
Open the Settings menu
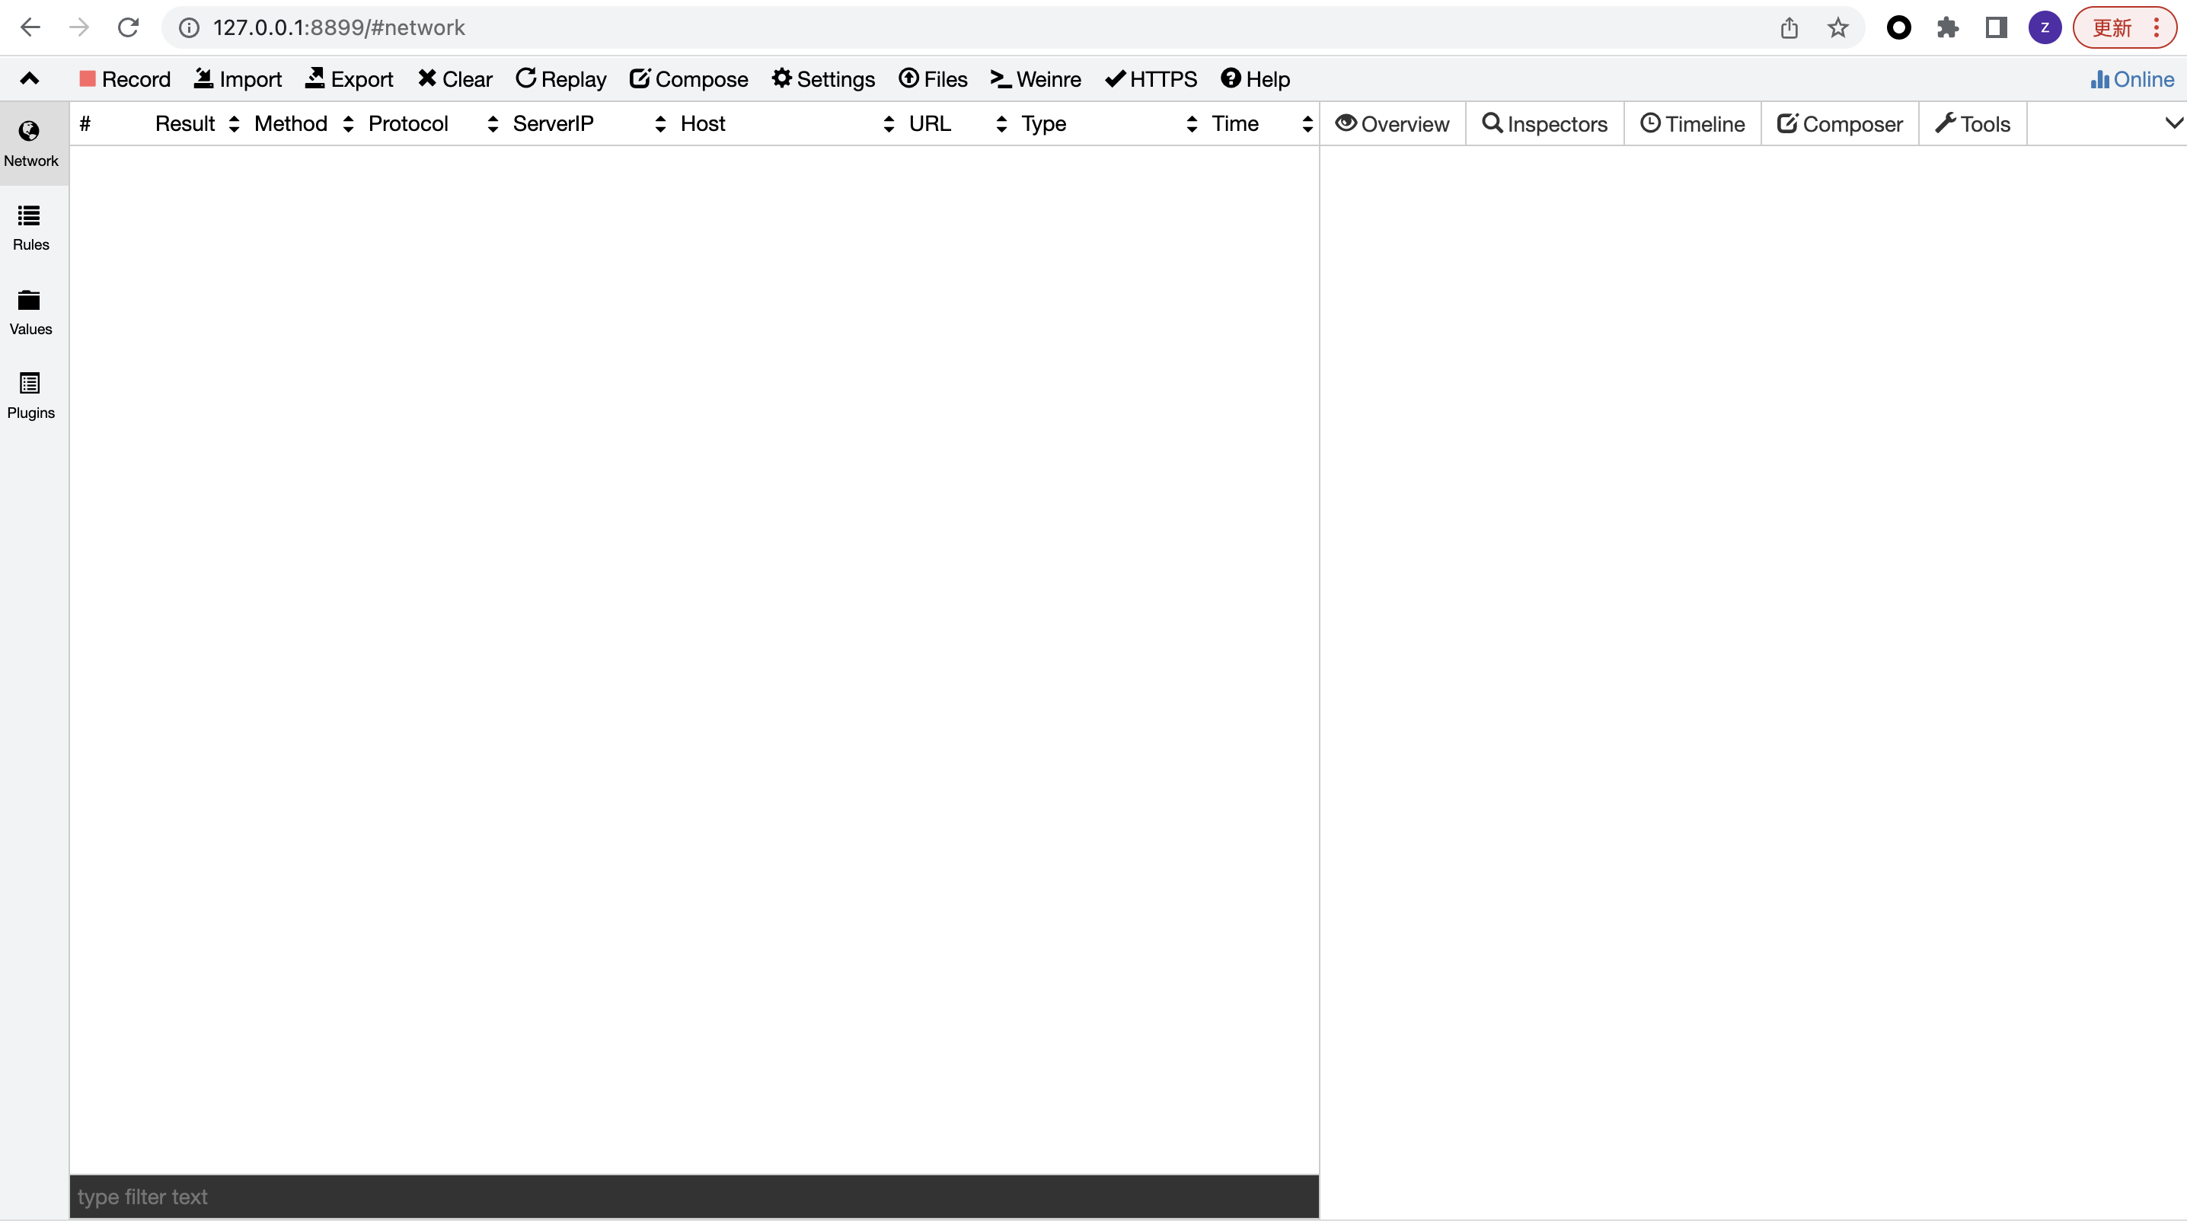[823, 78]
